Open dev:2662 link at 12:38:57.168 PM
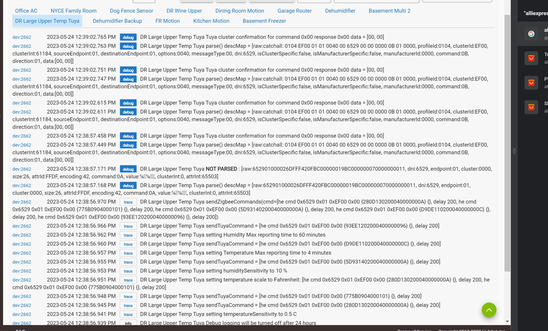This screenshot has height=331, width=548. coord(22,185)
